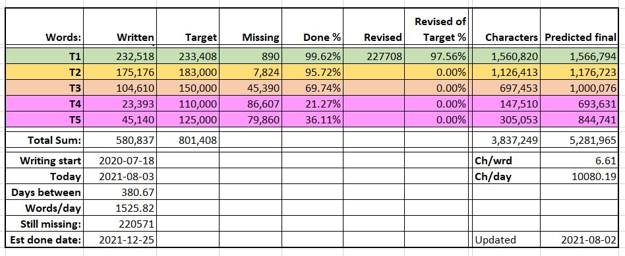625x256 pixels.
Task: Click the Target column header
Action: coord(187,26)
